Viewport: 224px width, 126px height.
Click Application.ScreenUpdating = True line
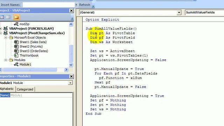tap(127, 96)
